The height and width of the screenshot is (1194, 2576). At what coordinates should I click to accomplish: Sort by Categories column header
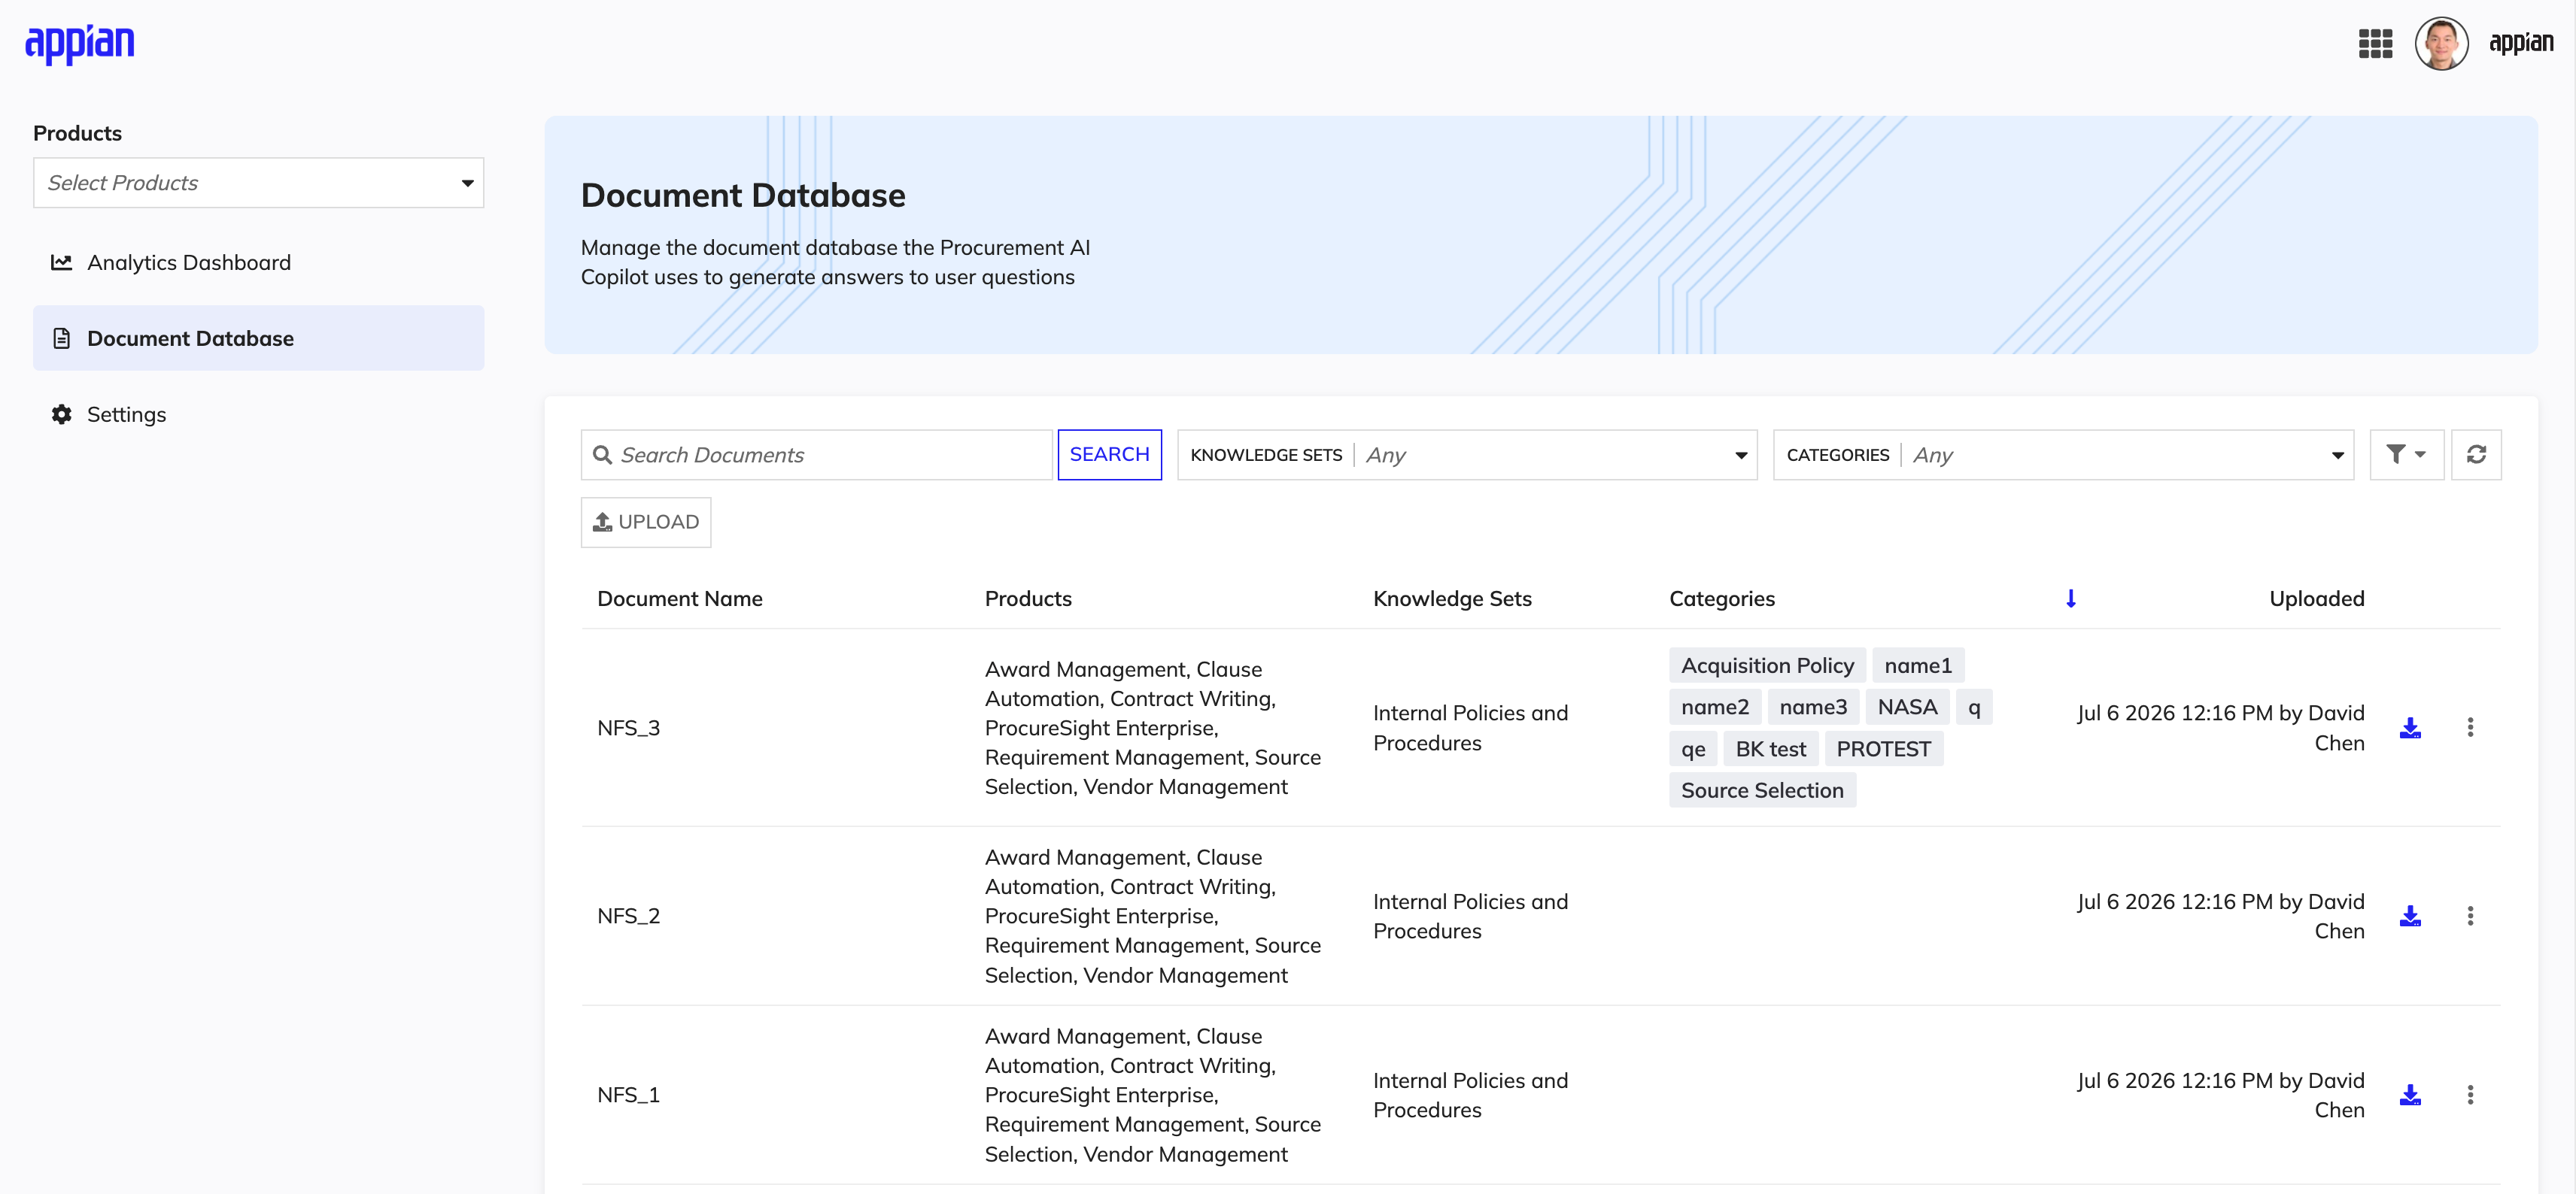coord(1722,599)
